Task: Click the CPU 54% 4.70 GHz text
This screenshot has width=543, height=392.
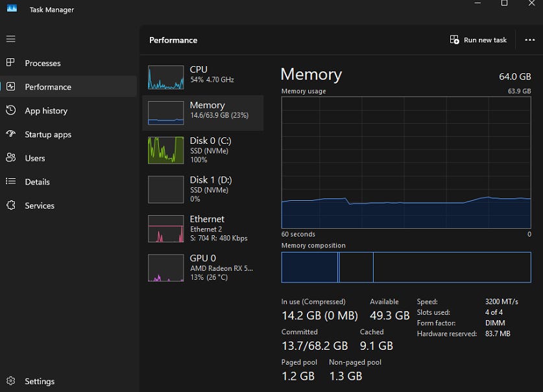Action: tap(211, 80)
